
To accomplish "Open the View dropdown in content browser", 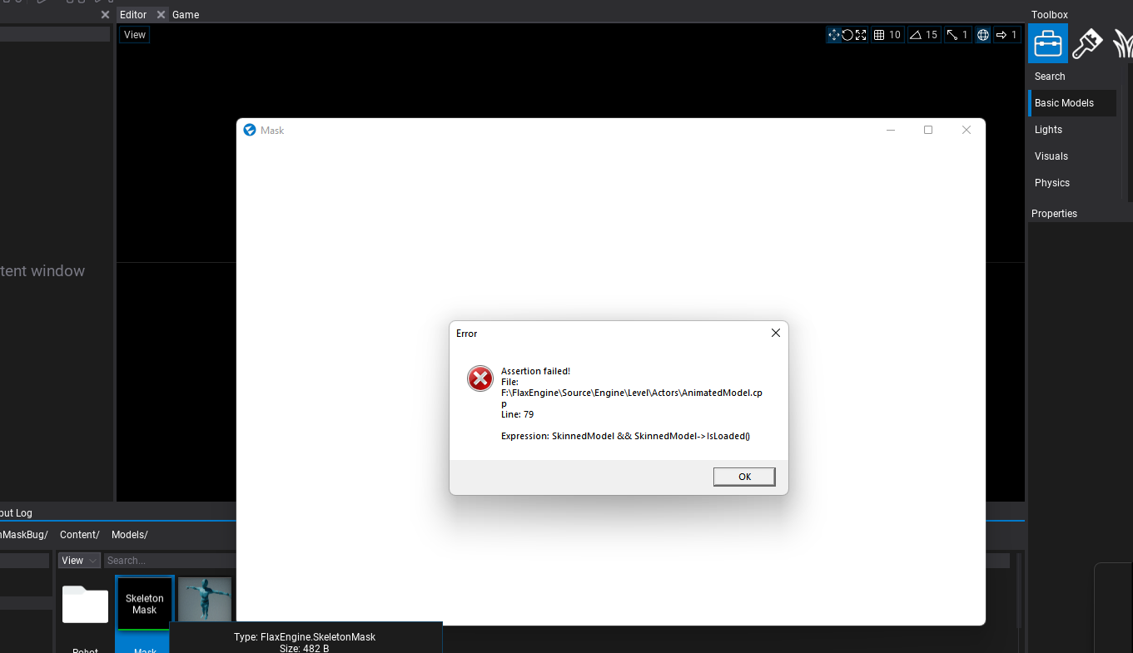I will (78, 560).
